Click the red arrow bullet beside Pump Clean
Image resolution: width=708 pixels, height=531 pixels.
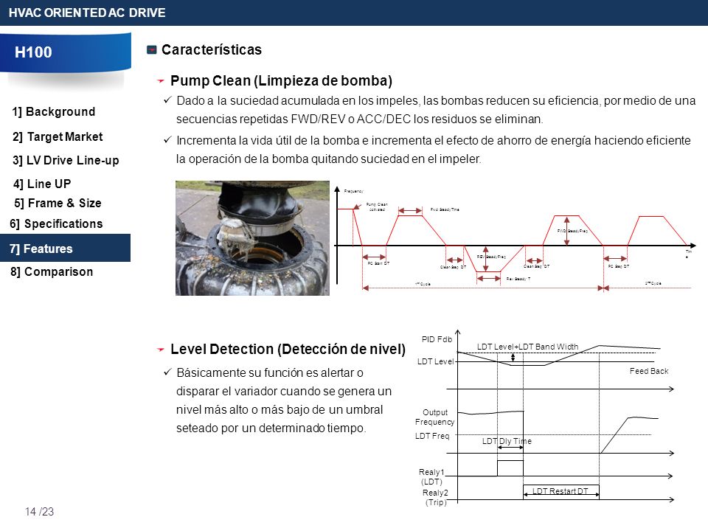(x=160, y=81)
